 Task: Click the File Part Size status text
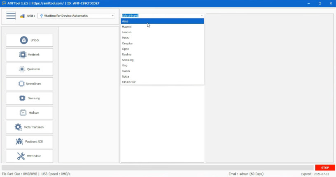(19, 174)
